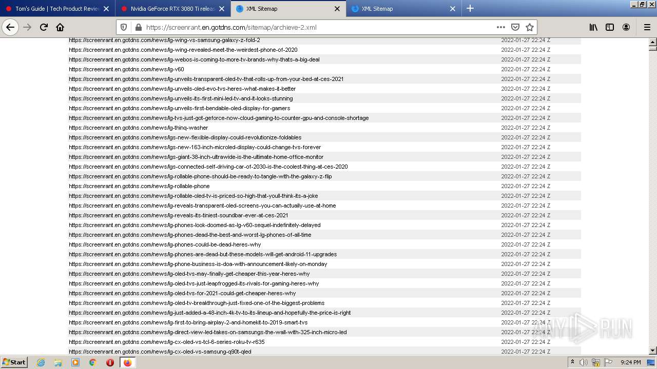Open Library bookmarks and history
The image size is (657, 369).
click(x=593, y=27)
